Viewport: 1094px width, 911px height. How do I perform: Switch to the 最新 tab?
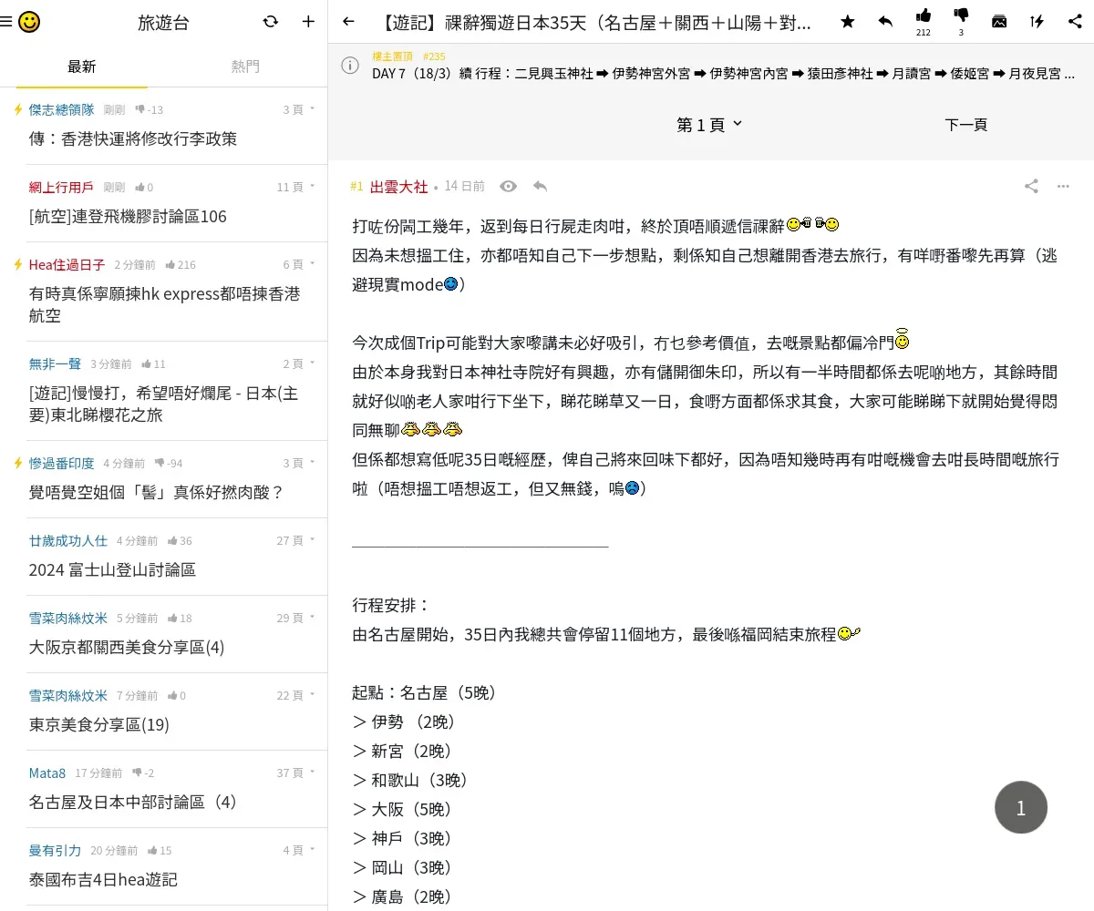82,67
